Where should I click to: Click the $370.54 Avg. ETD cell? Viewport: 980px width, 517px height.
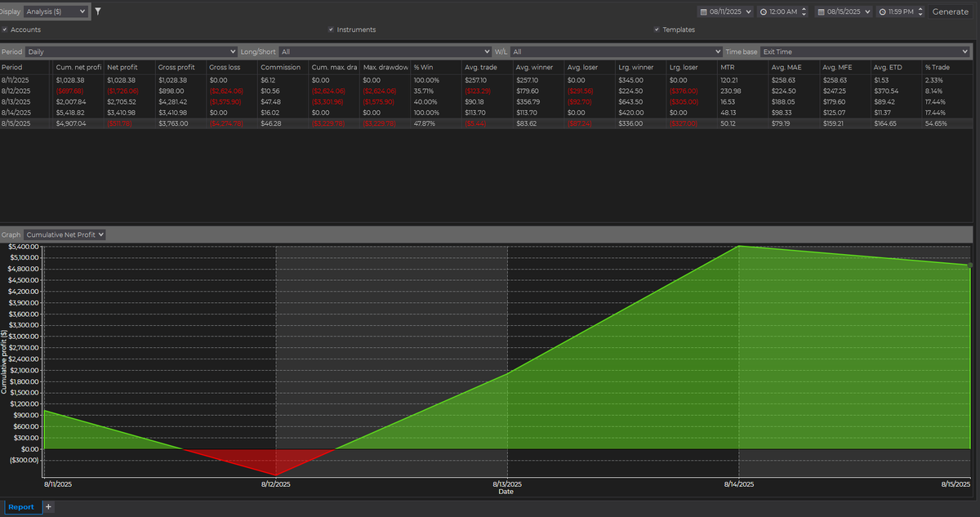click(x=885, y=91)
